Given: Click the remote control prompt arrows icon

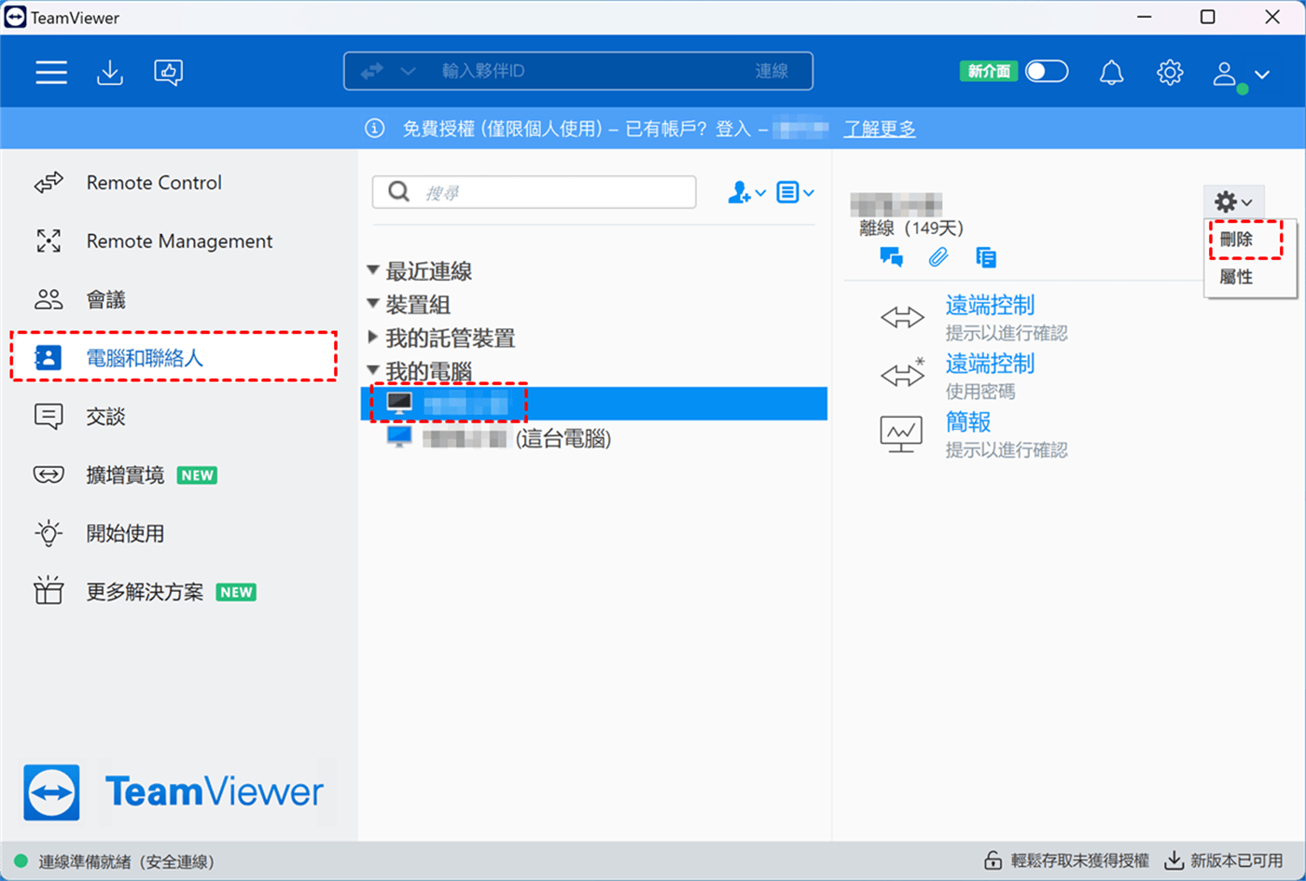Looking at the screenshot, I should pos(902,318).
